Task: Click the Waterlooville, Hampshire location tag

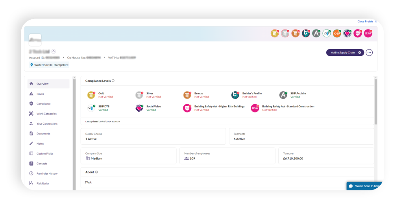Action: (49, 65)
